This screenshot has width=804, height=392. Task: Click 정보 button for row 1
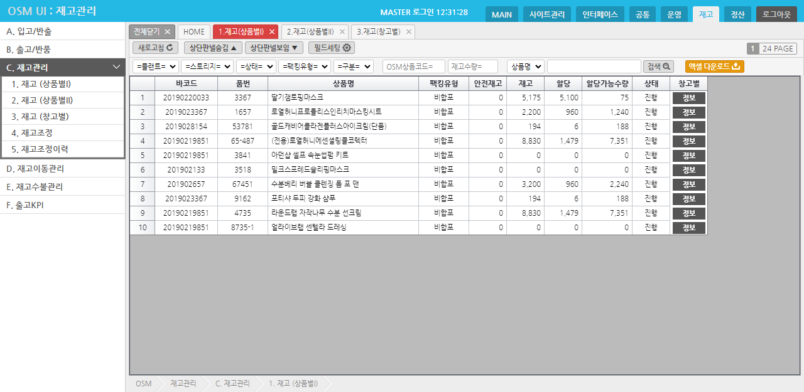tap(688, 98)
